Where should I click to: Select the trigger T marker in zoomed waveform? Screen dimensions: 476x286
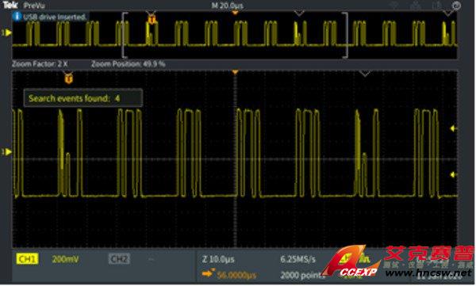(x=68, y=79)
